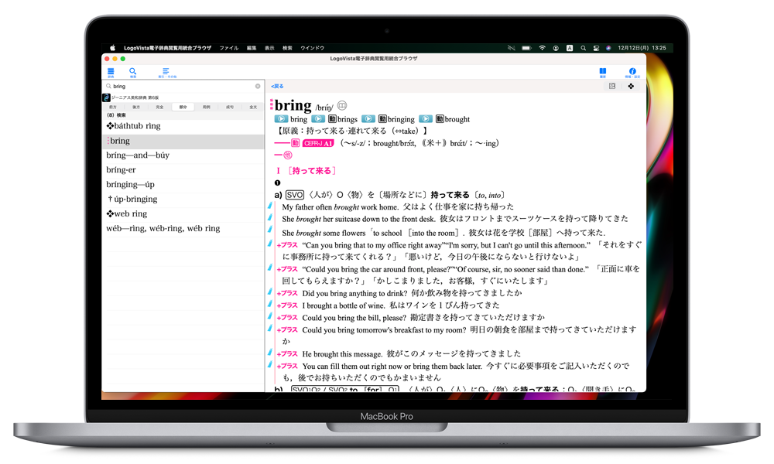
Task: Open the 履歴 history book icon
Action: [x=603, y=73]
